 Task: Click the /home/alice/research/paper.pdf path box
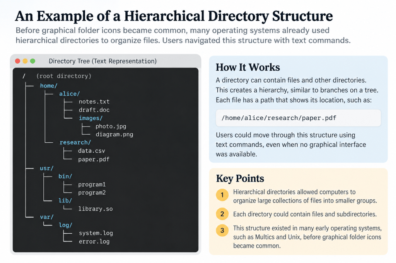coord(298,118)
